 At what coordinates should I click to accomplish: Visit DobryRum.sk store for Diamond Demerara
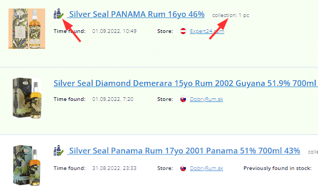coord(207,99)
